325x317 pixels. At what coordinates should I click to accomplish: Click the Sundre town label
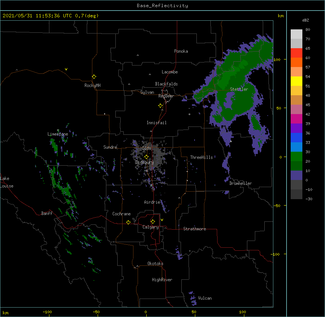click(110, 147)
